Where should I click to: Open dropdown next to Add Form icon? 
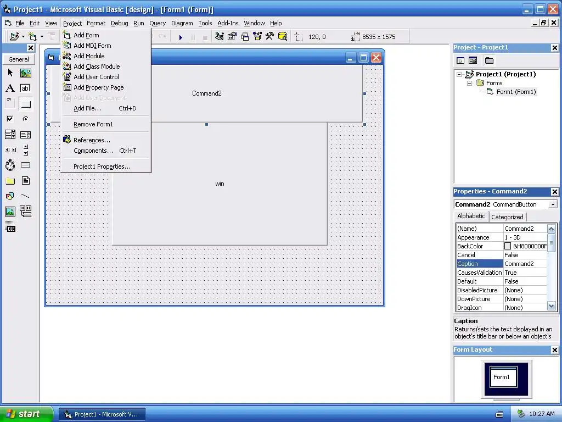point(42,37)
